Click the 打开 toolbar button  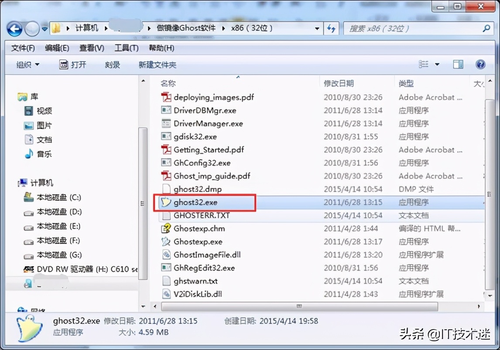pyautogui.click(x=73, y=65)
